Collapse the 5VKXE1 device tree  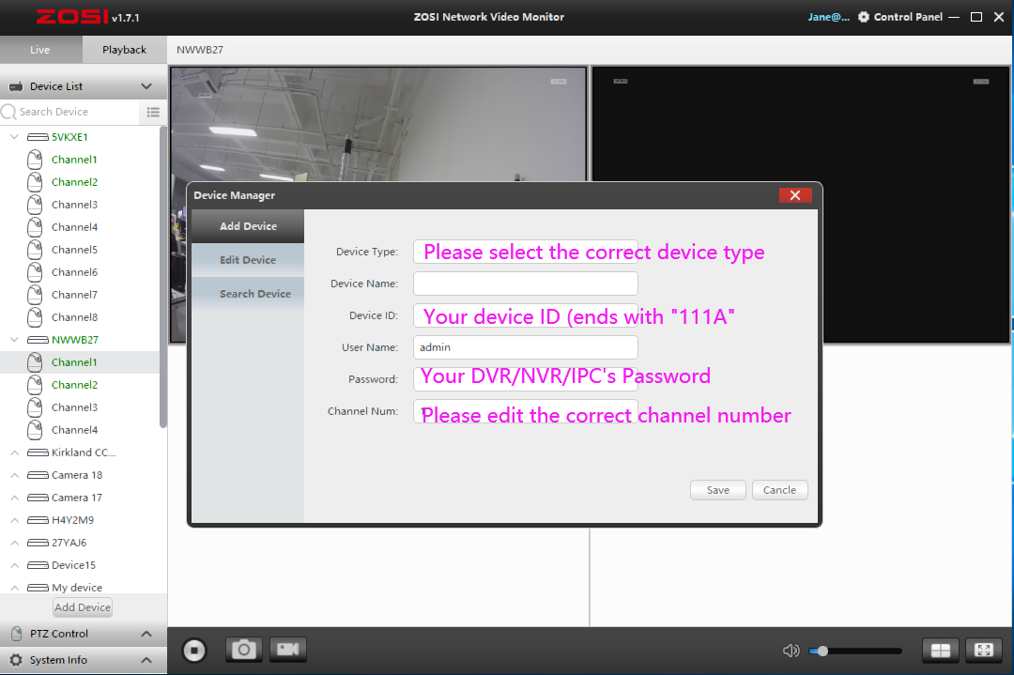14,137
